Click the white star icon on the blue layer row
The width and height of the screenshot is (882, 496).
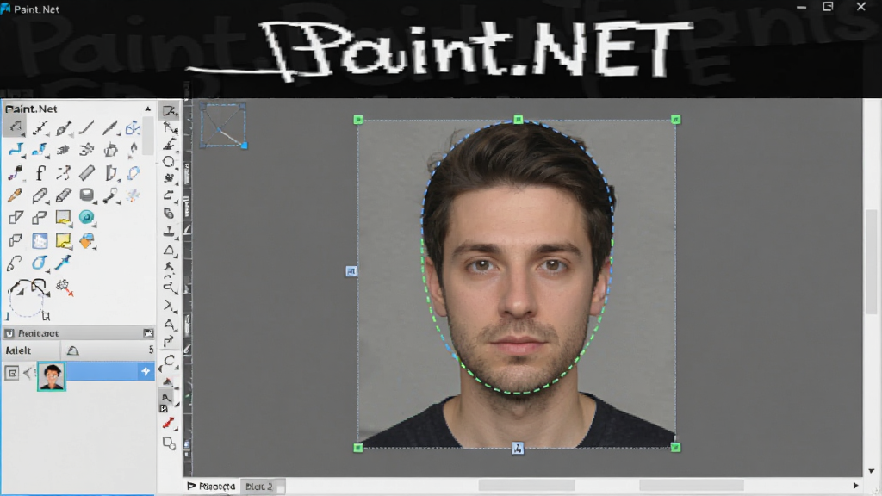pos(145,371)
